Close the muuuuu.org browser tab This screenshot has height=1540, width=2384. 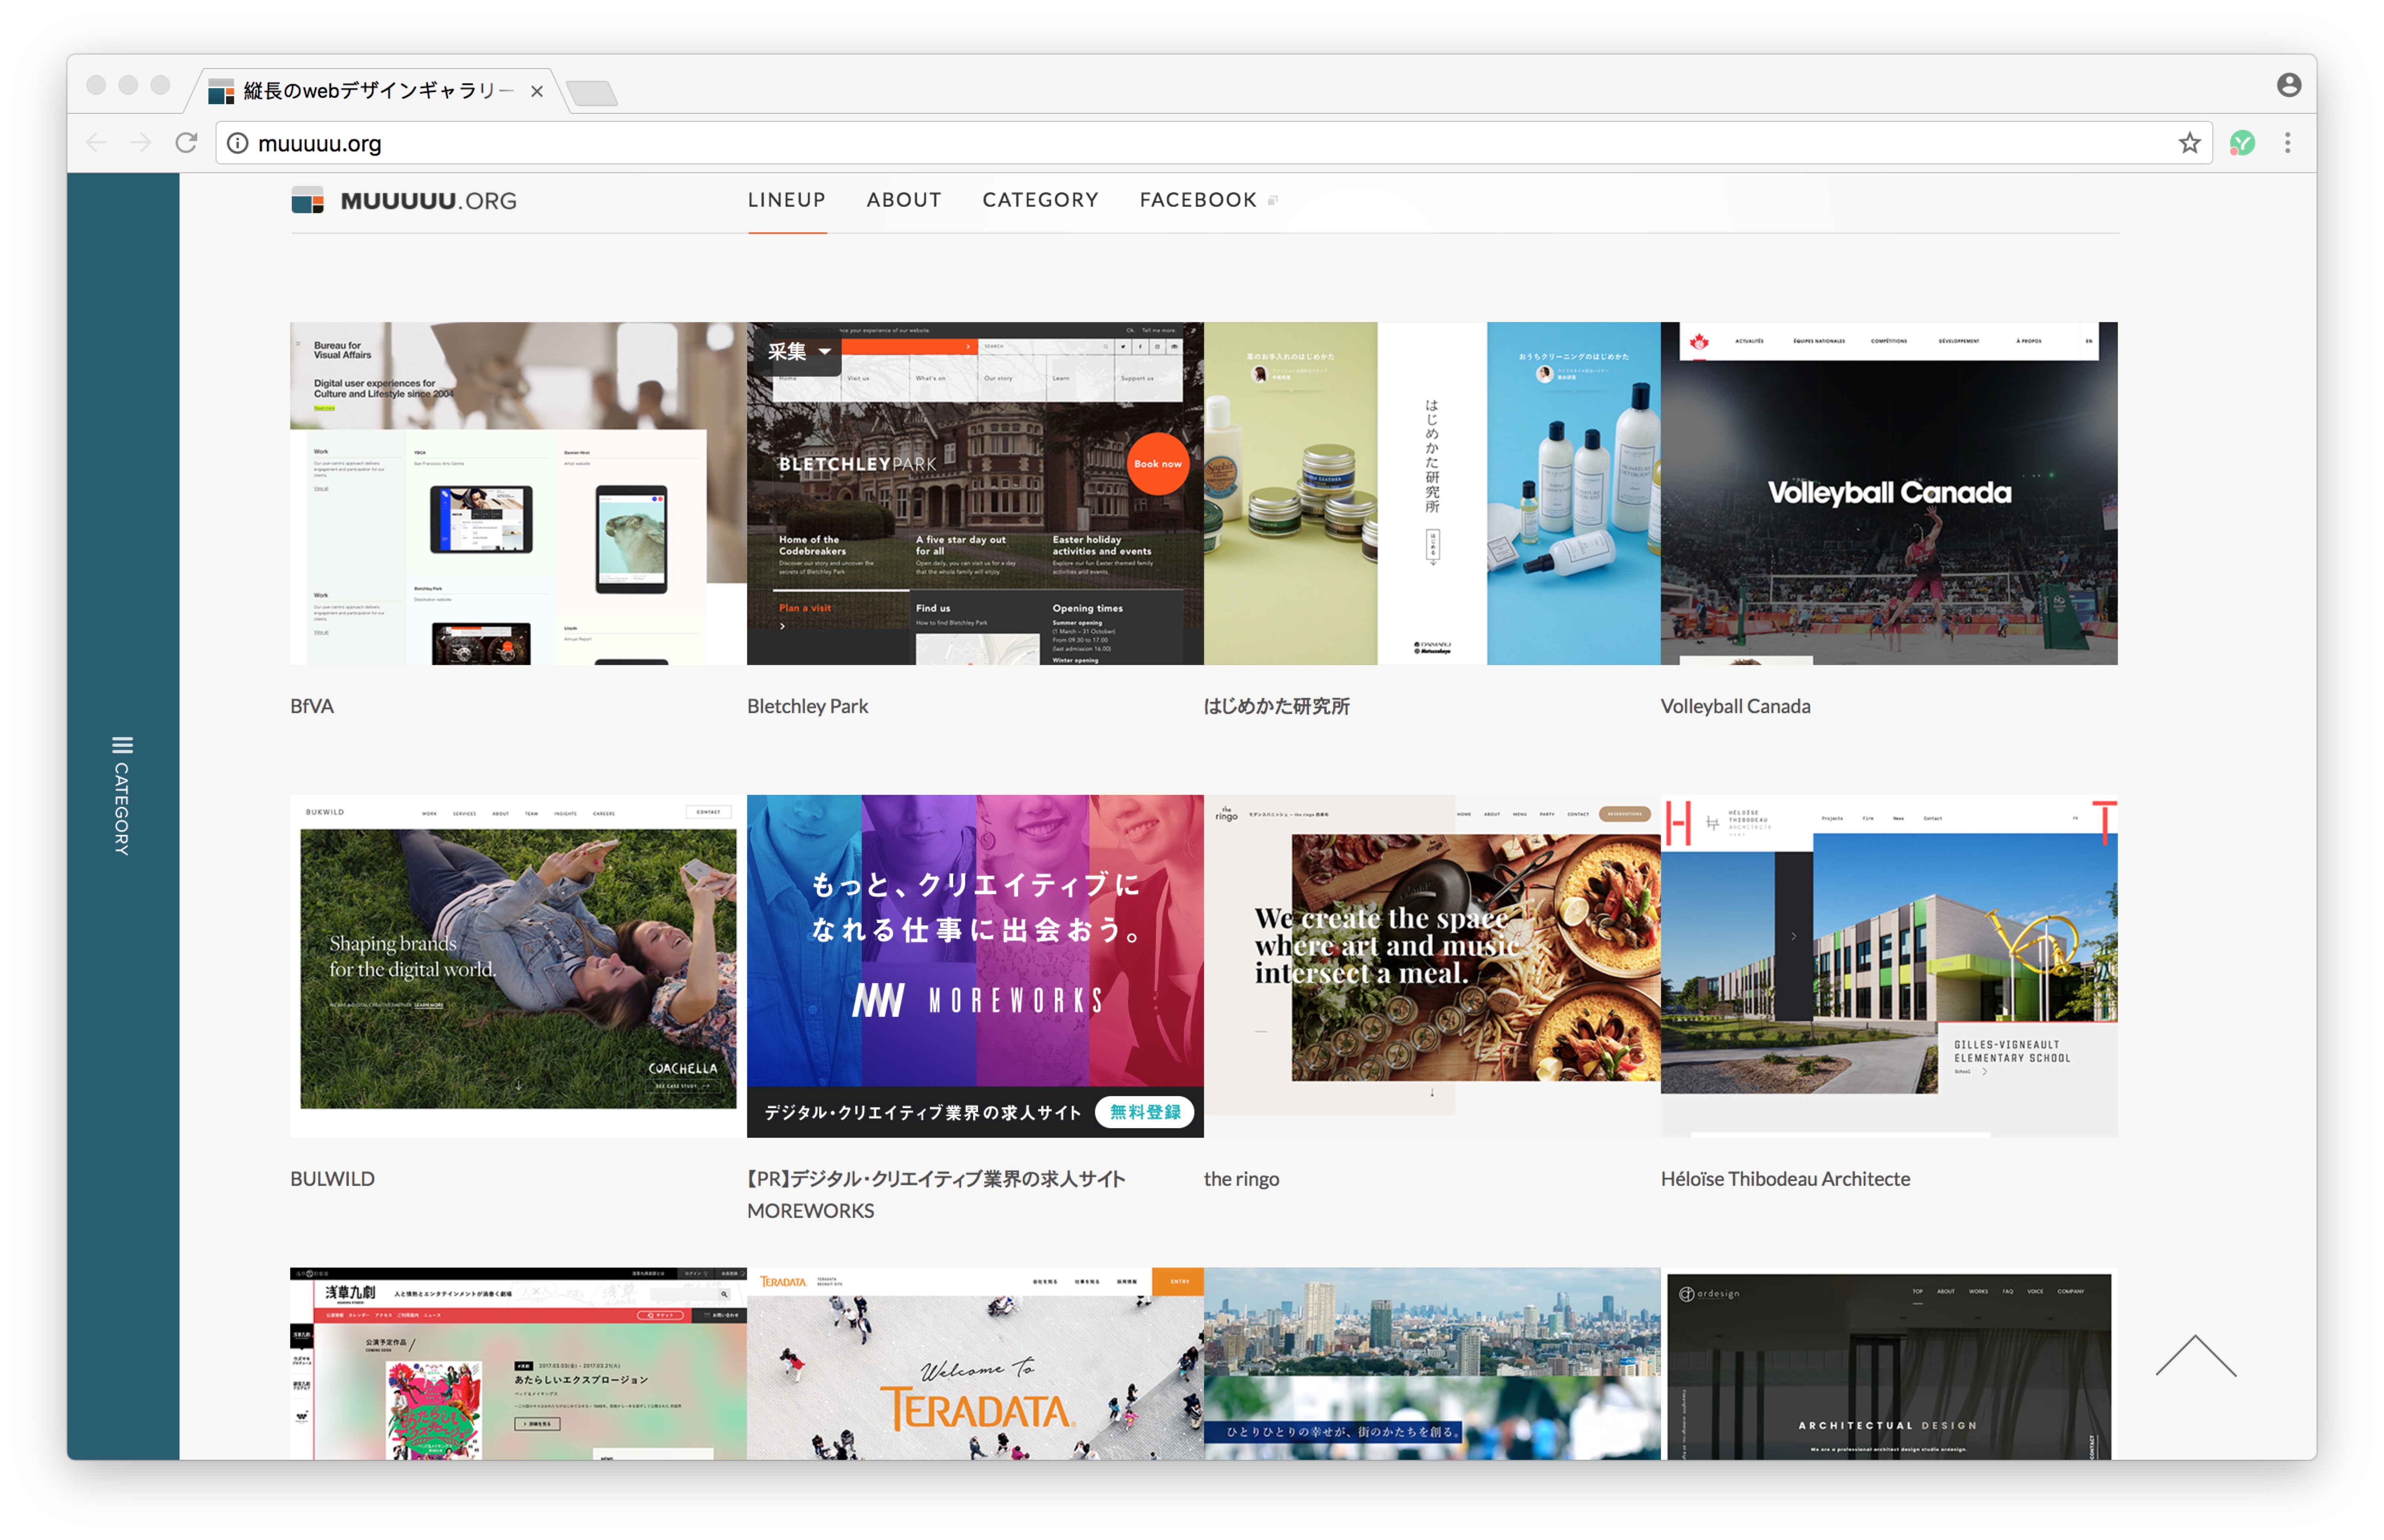tap(537, 91)
